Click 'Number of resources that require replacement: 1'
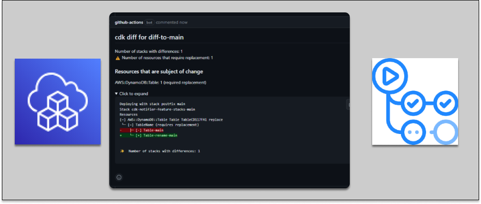 [x=167, y=58]
